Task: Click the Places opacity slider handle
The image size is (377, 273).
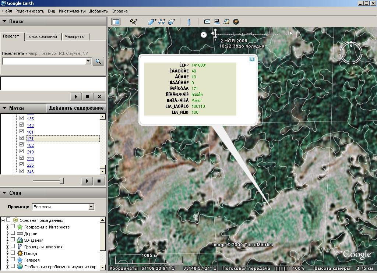Action: tap(61, 181)
